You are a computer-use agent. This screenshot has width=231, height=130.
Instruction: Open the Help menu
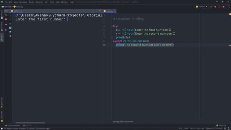pos(71,2)
